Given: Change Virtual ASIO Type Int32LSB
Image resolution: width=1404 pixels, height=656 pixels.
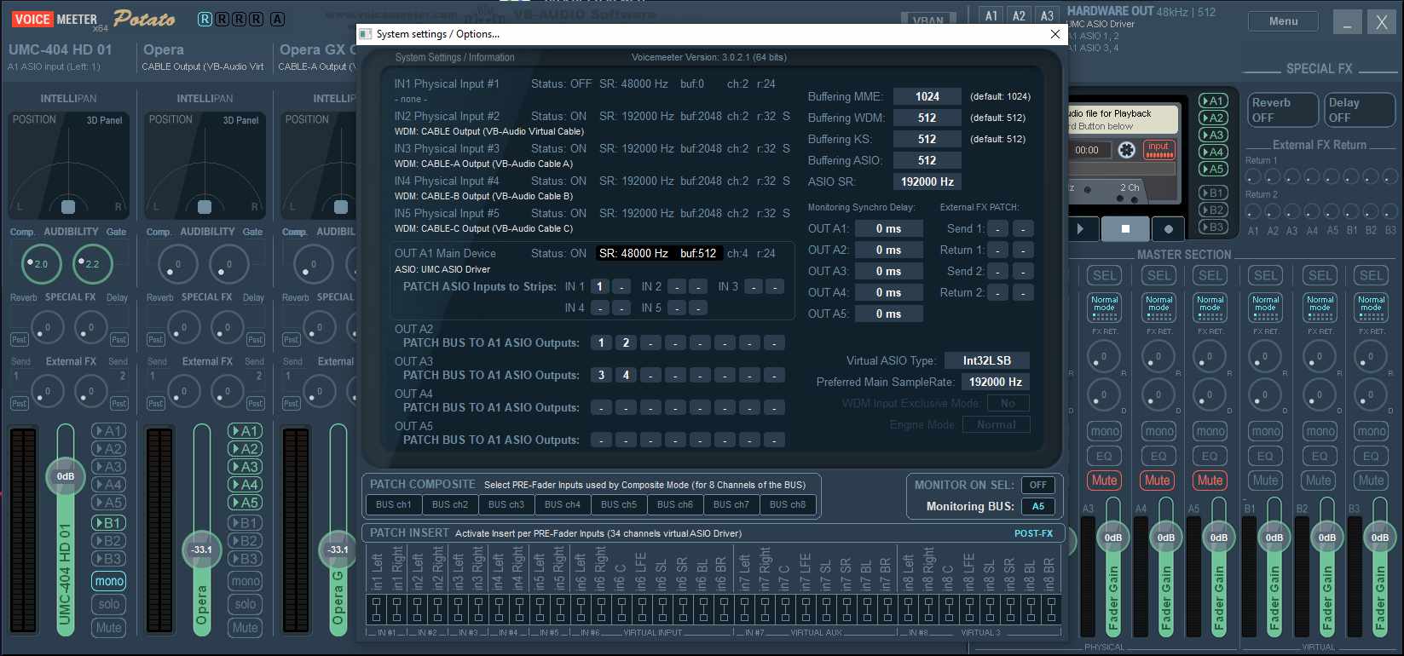Looking at the screenshot, I should (x=987, y=360).
